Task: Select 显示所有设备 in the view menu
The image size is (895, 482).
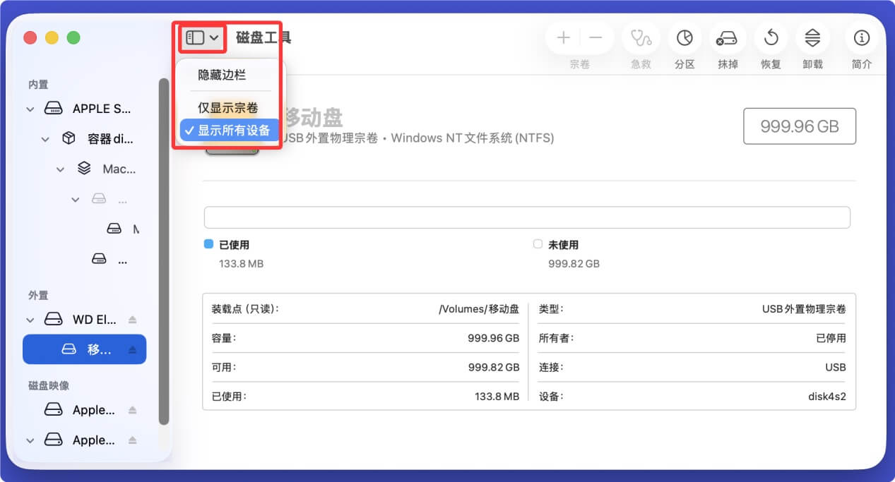Action: point(226,130)
